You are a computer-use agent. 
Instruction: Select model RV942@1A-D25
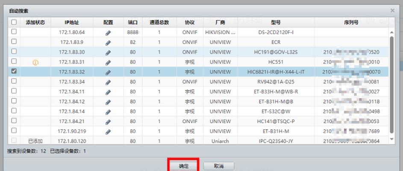point(276,82)
